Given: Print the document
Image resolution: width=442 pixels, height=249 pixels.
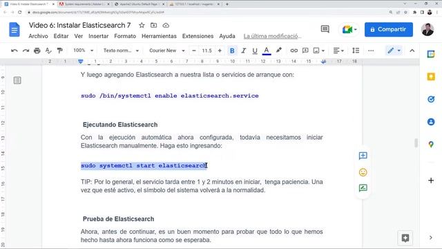Looking at the screenshot, I should tap(37, 50).
